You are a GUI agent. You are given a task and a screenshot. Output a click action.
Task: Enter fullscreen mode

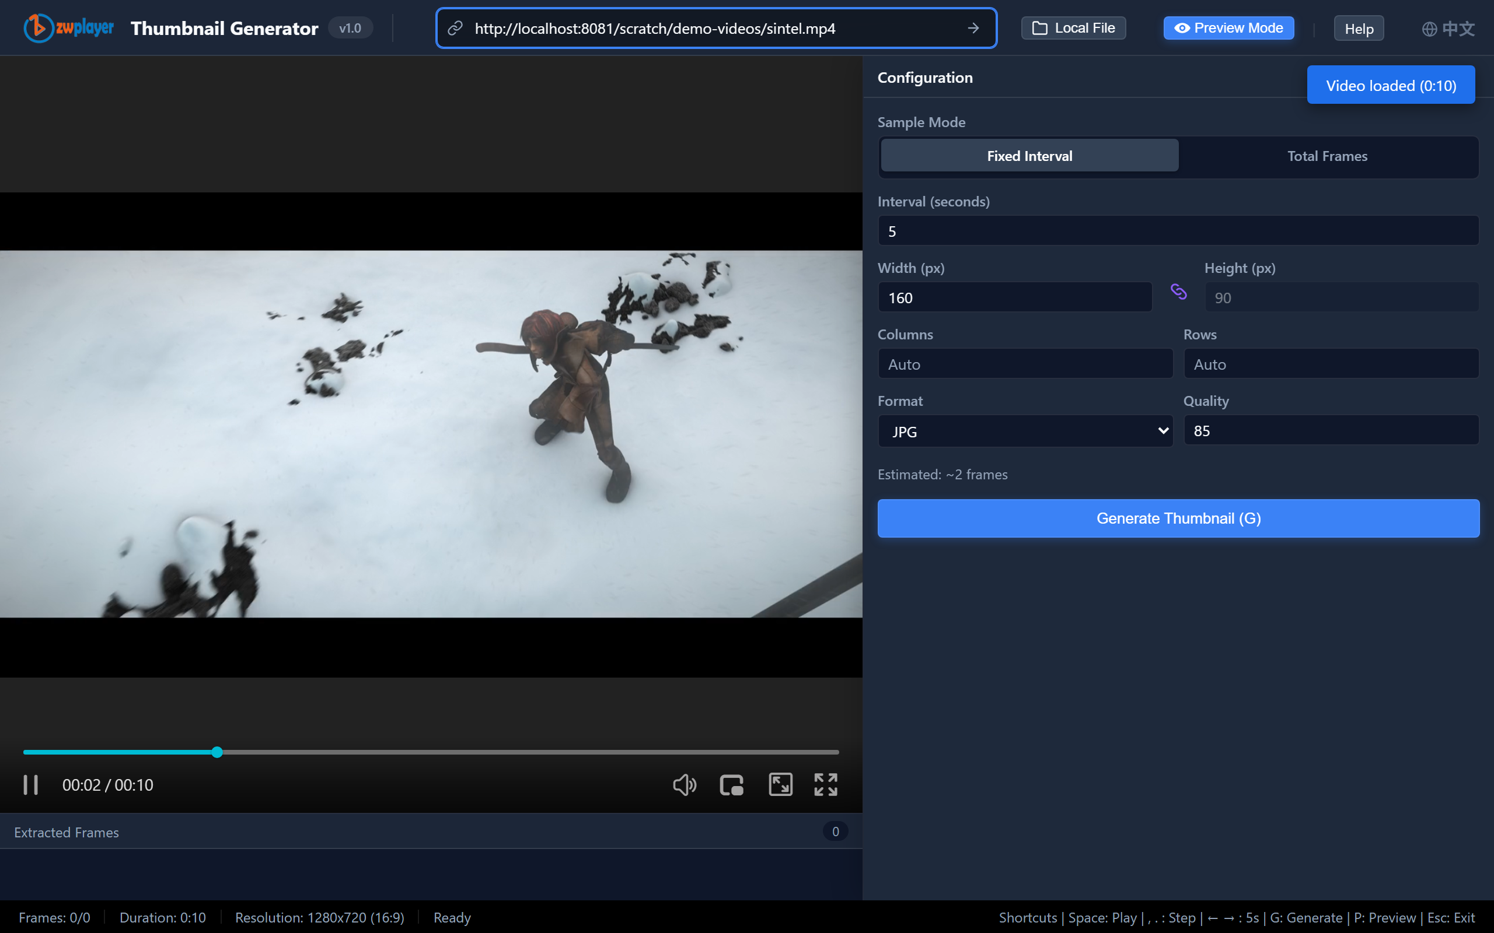[x=825, y=785]
